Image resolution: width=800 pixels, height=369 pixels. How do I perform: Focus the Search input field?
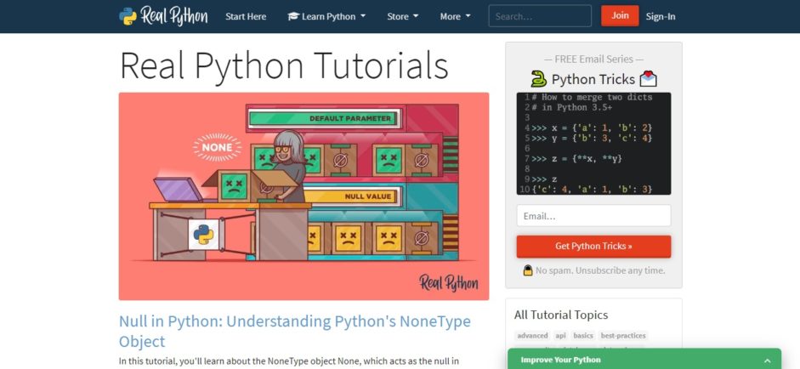540,16
